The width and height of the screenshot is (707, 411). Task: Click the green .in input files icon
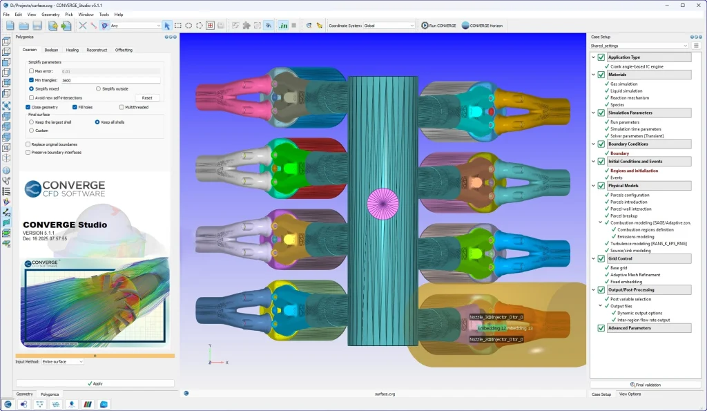(282, 26)
